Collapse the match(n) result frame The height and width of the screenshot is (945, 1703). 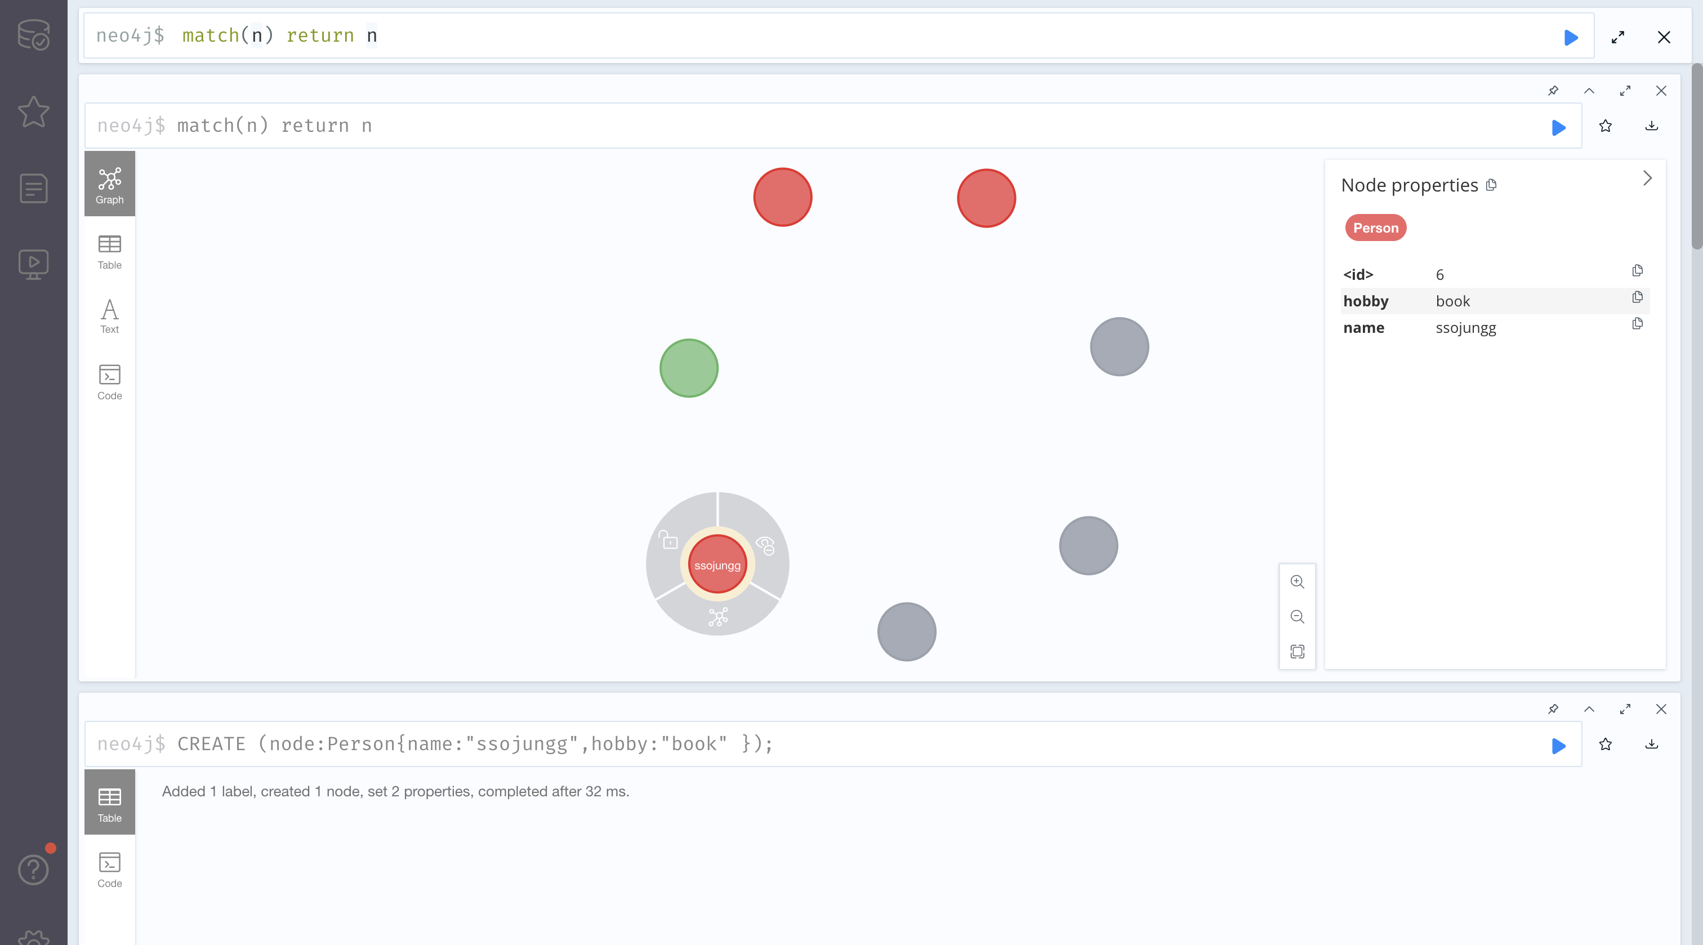point(1589,91)
